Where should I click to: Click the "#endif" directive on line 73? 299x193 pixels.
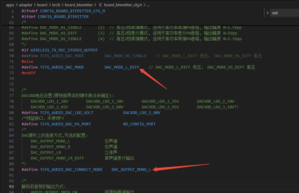click(29, 73)
